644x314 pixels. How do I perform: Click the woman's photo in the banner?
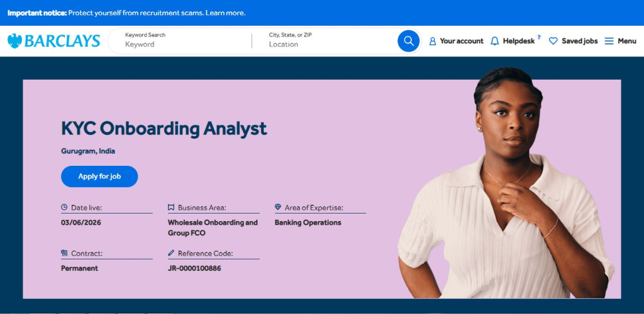(x=506, y=183)
